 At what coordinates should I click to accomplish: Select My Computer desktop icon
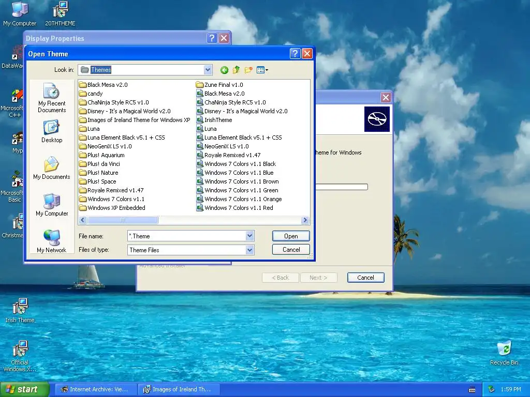click(20, 14)
